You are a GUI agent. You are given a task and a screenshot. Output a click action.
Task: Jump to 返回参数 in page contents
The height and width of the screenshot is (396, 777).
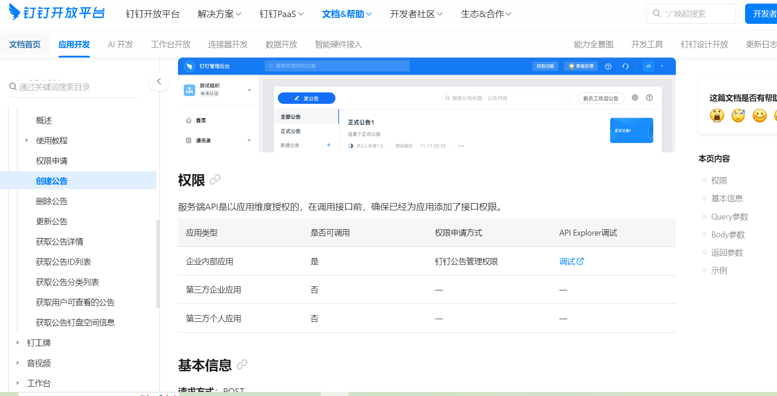click(x=727, y=252)
